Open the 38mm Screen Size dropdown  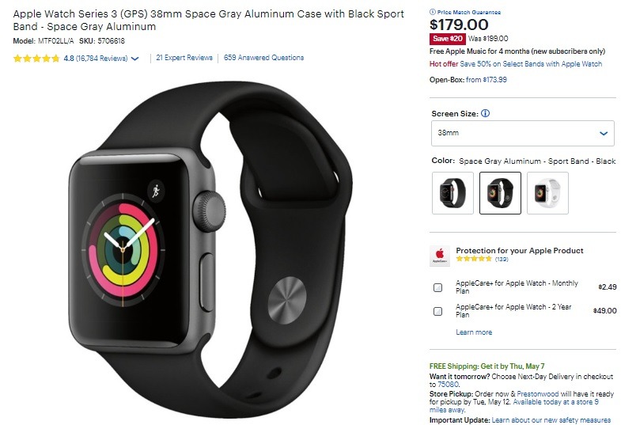[522, 133]
